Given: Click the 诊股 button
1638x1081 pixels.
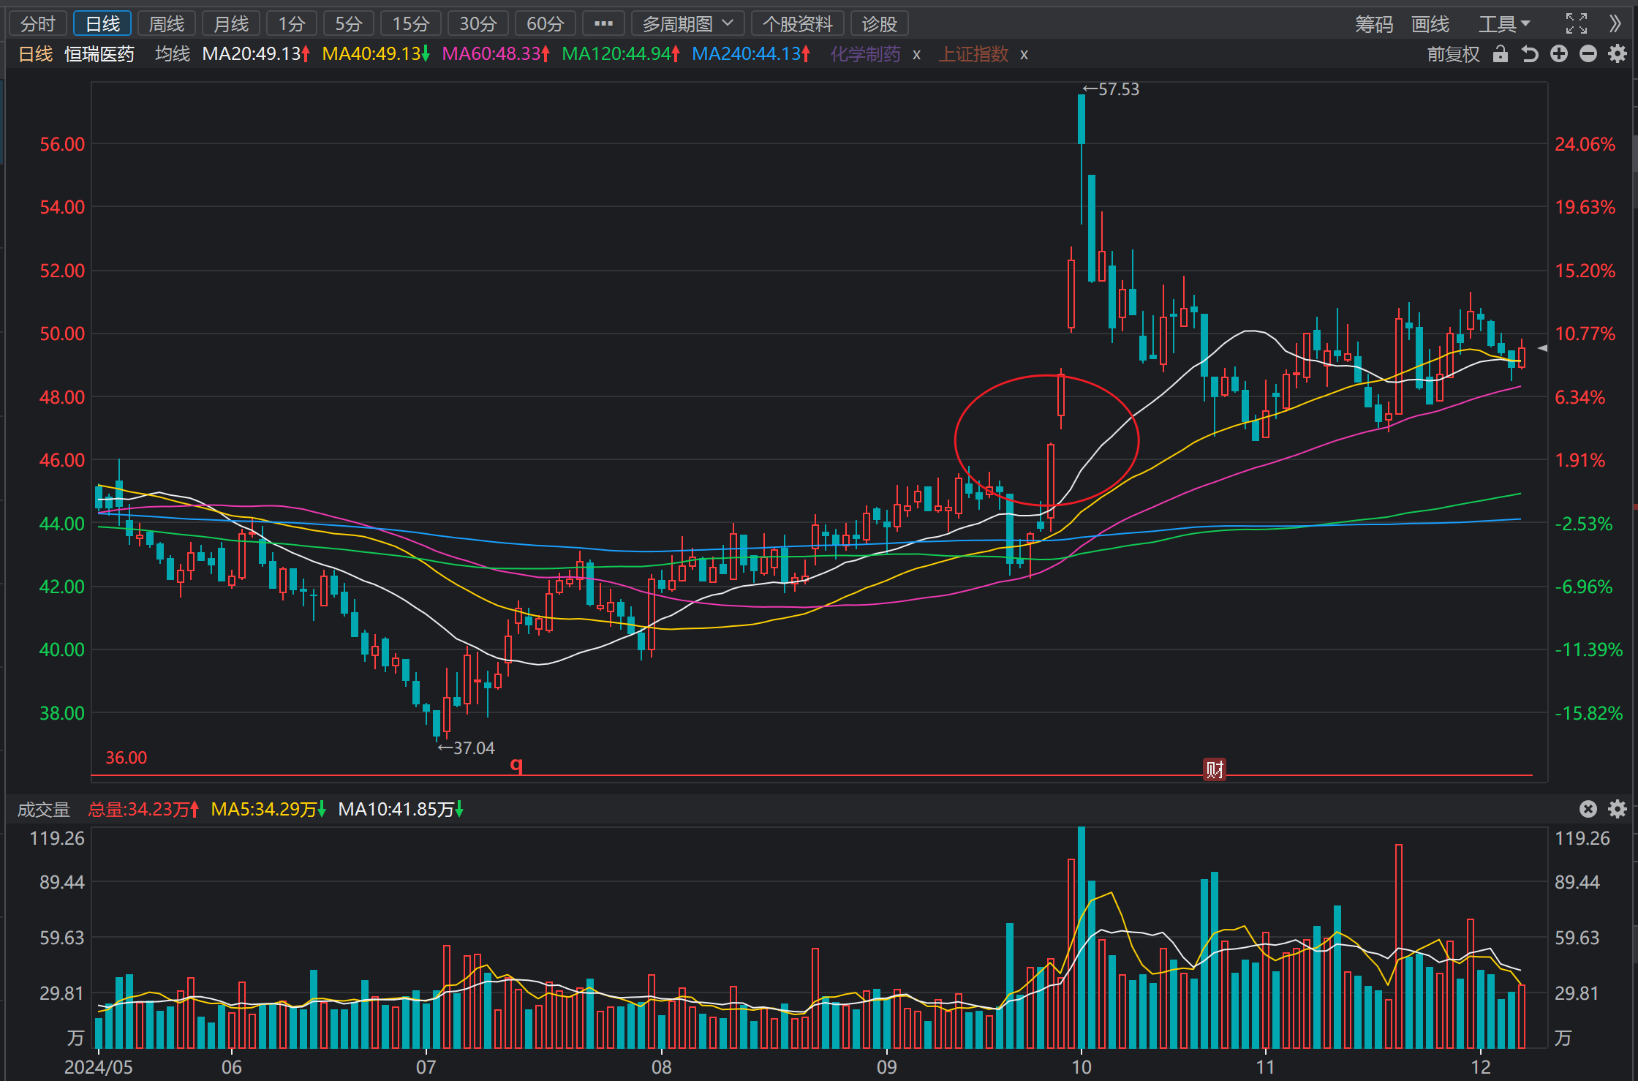Looking at the screenshot, I should [x=880, y=24].
